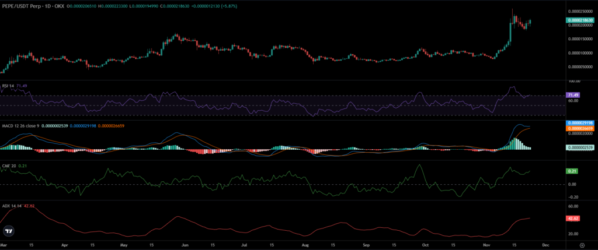Click CMF legend value 0.21
The height and width of the screenshot is (250, 598).
pos(22,166)
